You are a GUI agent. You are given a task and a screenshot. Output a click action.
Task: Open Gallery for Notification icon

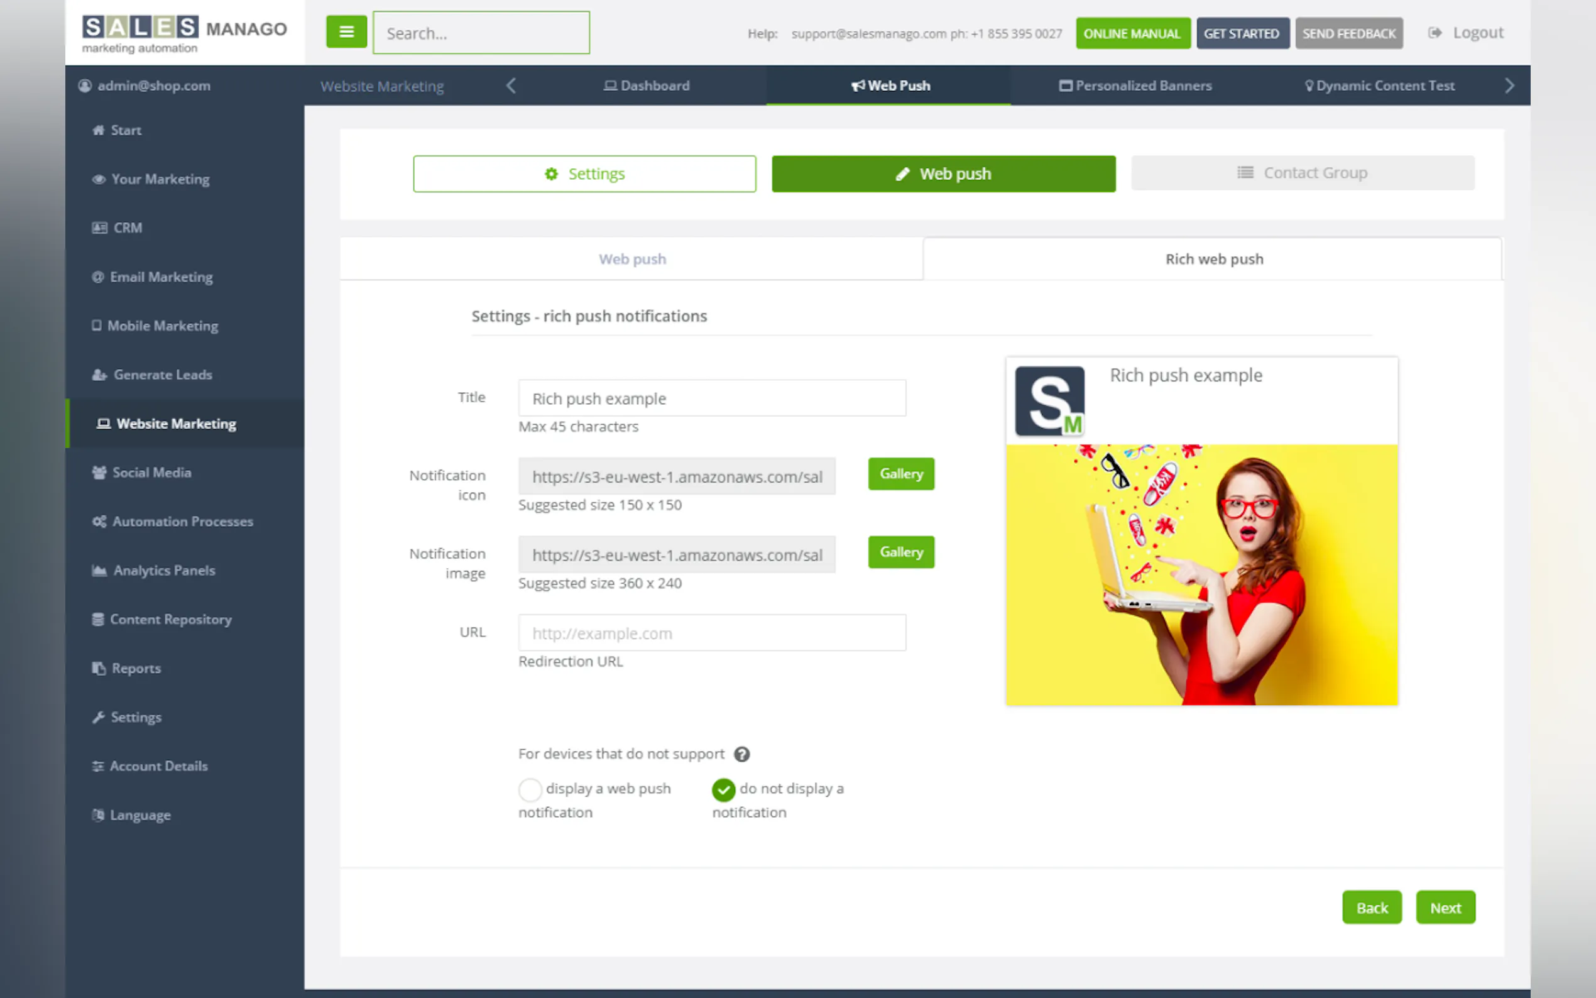900,474
